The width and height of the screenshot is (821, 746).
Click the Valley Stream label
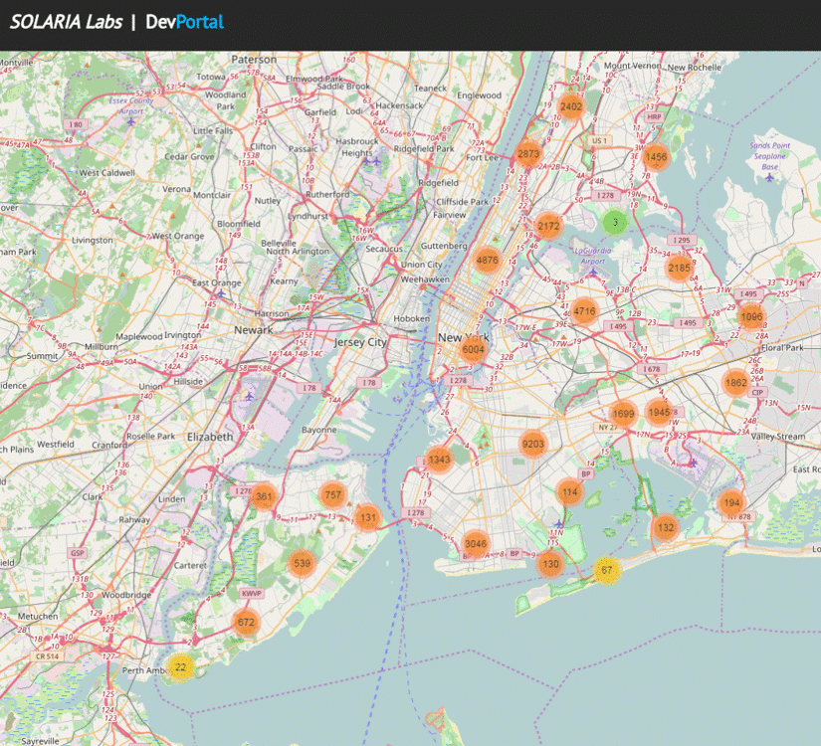(x=778, y=437)
